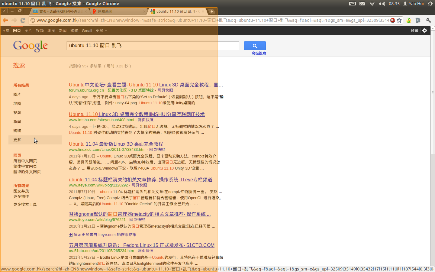
Task: Open the sound volume indicator
Action: point(382,4)
